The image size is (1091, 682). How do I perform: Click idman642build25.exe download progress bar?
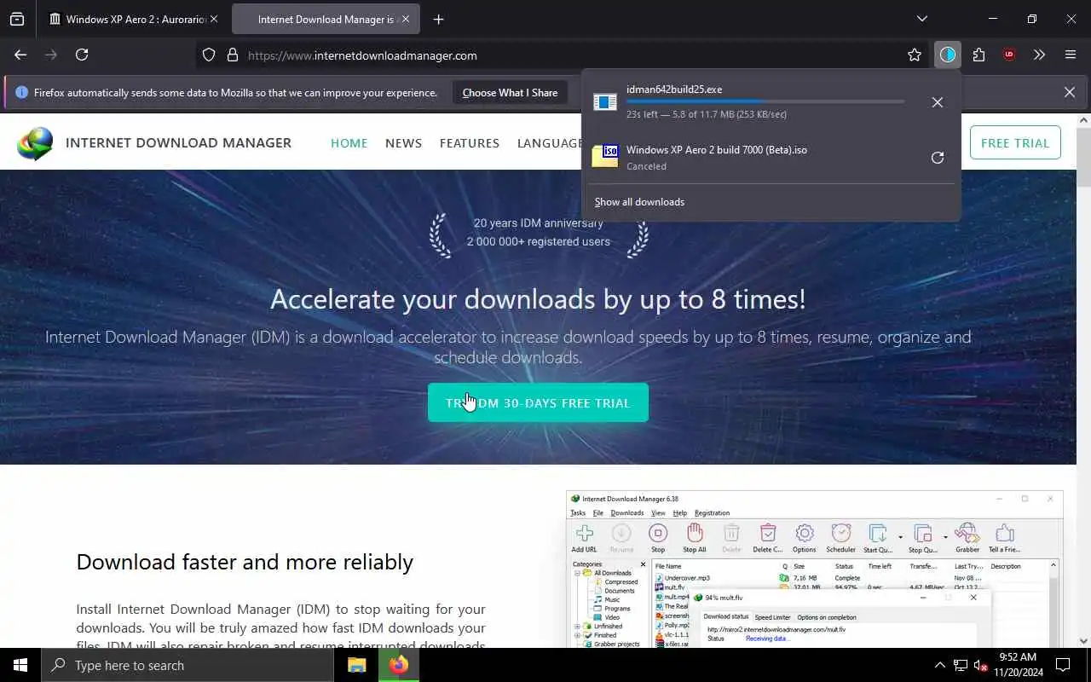765,102
